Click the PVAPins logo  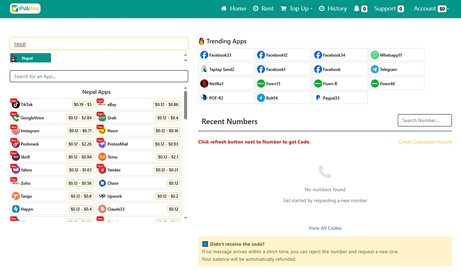(x=25, y=9)
